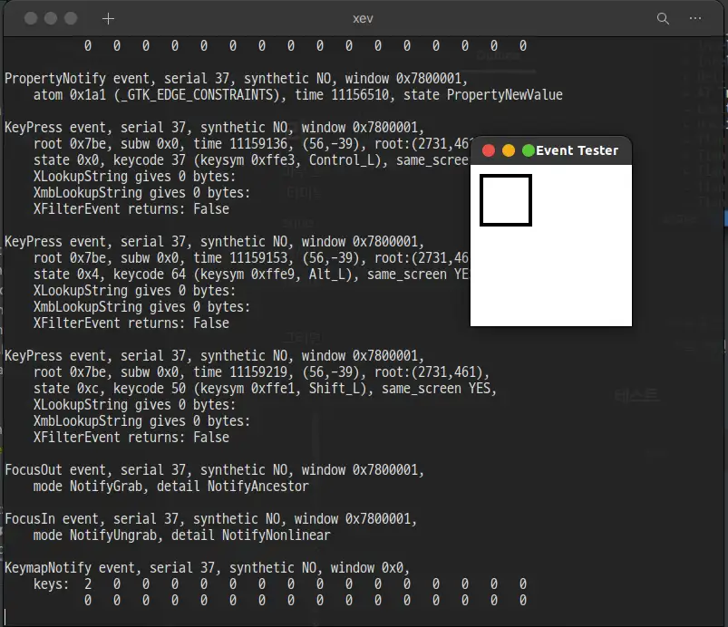This screenshot has height=627, width=728.
Task: Click the PropertyNotify event line
Action: pos(236,79)
